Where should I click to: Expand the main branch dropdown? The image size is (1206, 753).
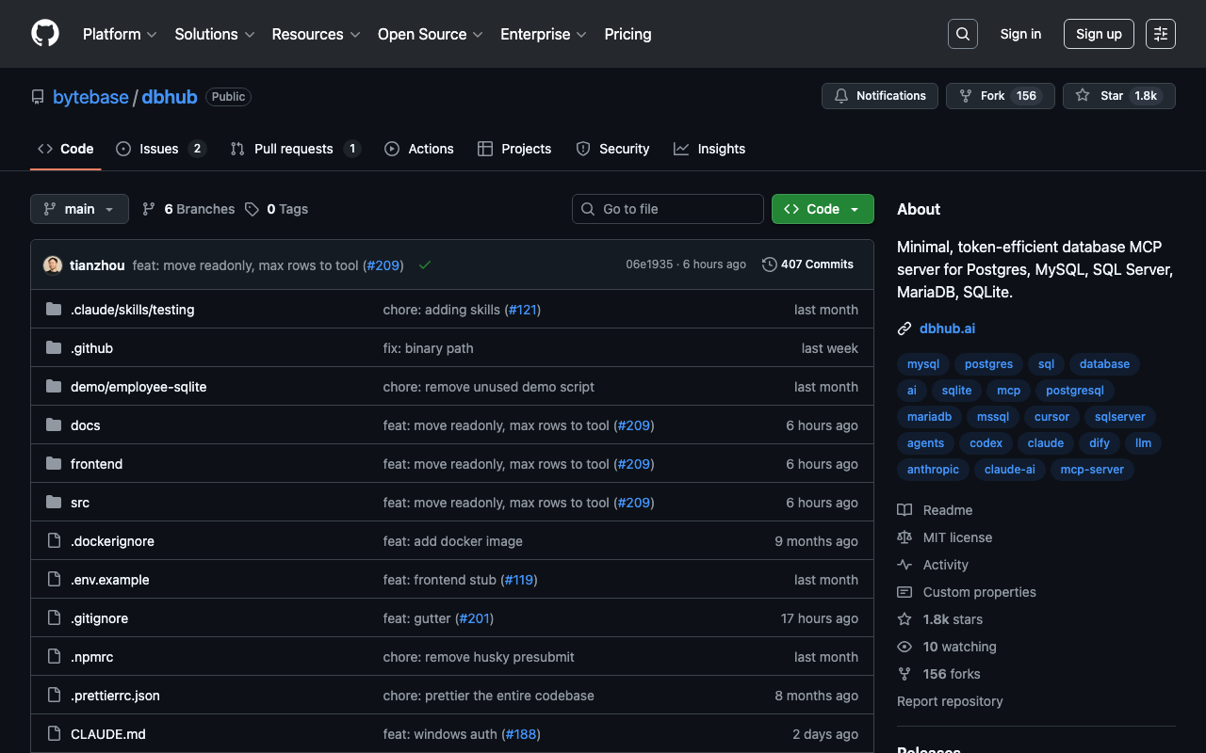pos(79,209)
